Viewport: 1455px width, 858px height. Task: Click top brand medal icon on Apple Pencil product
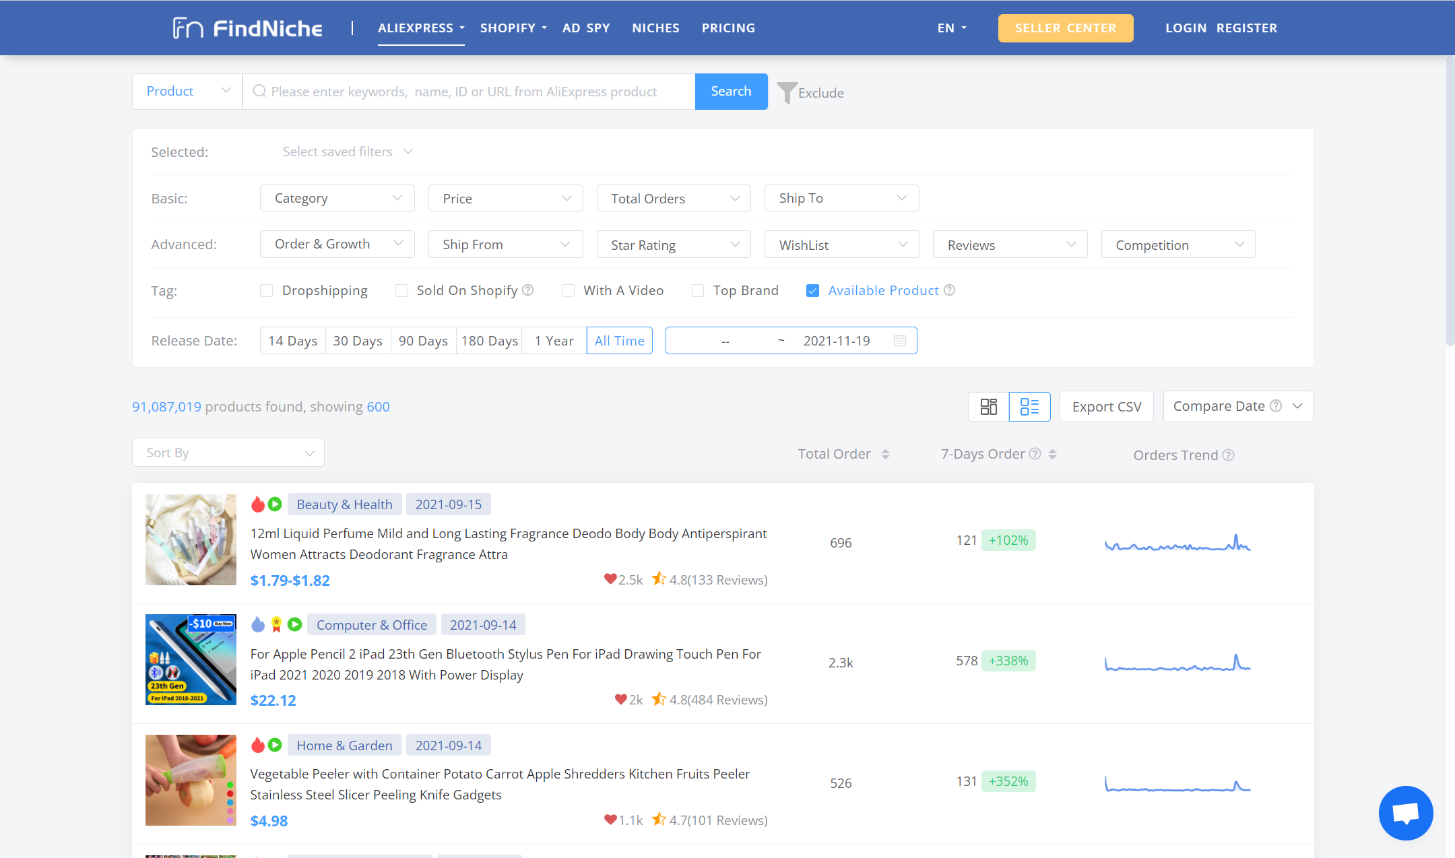pos(276,625)
